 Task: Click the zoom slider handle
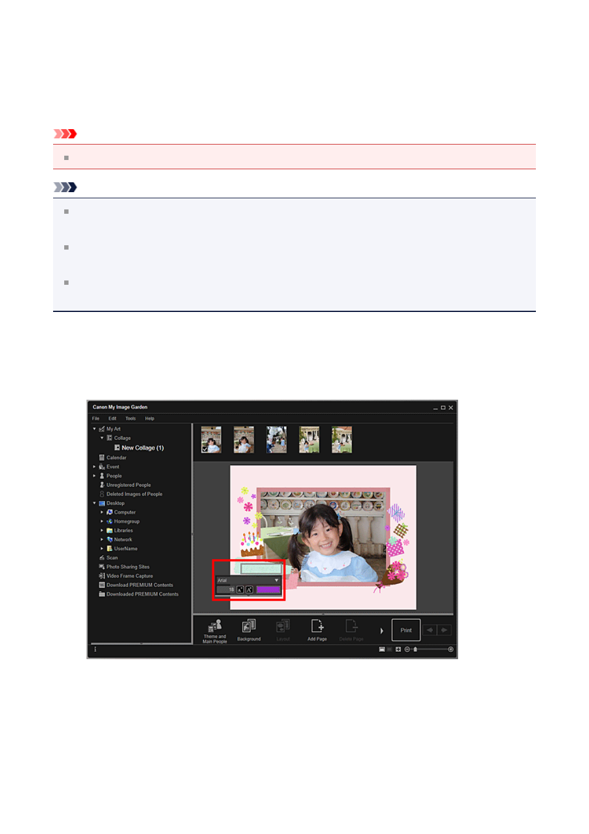[x=416, y=649]
